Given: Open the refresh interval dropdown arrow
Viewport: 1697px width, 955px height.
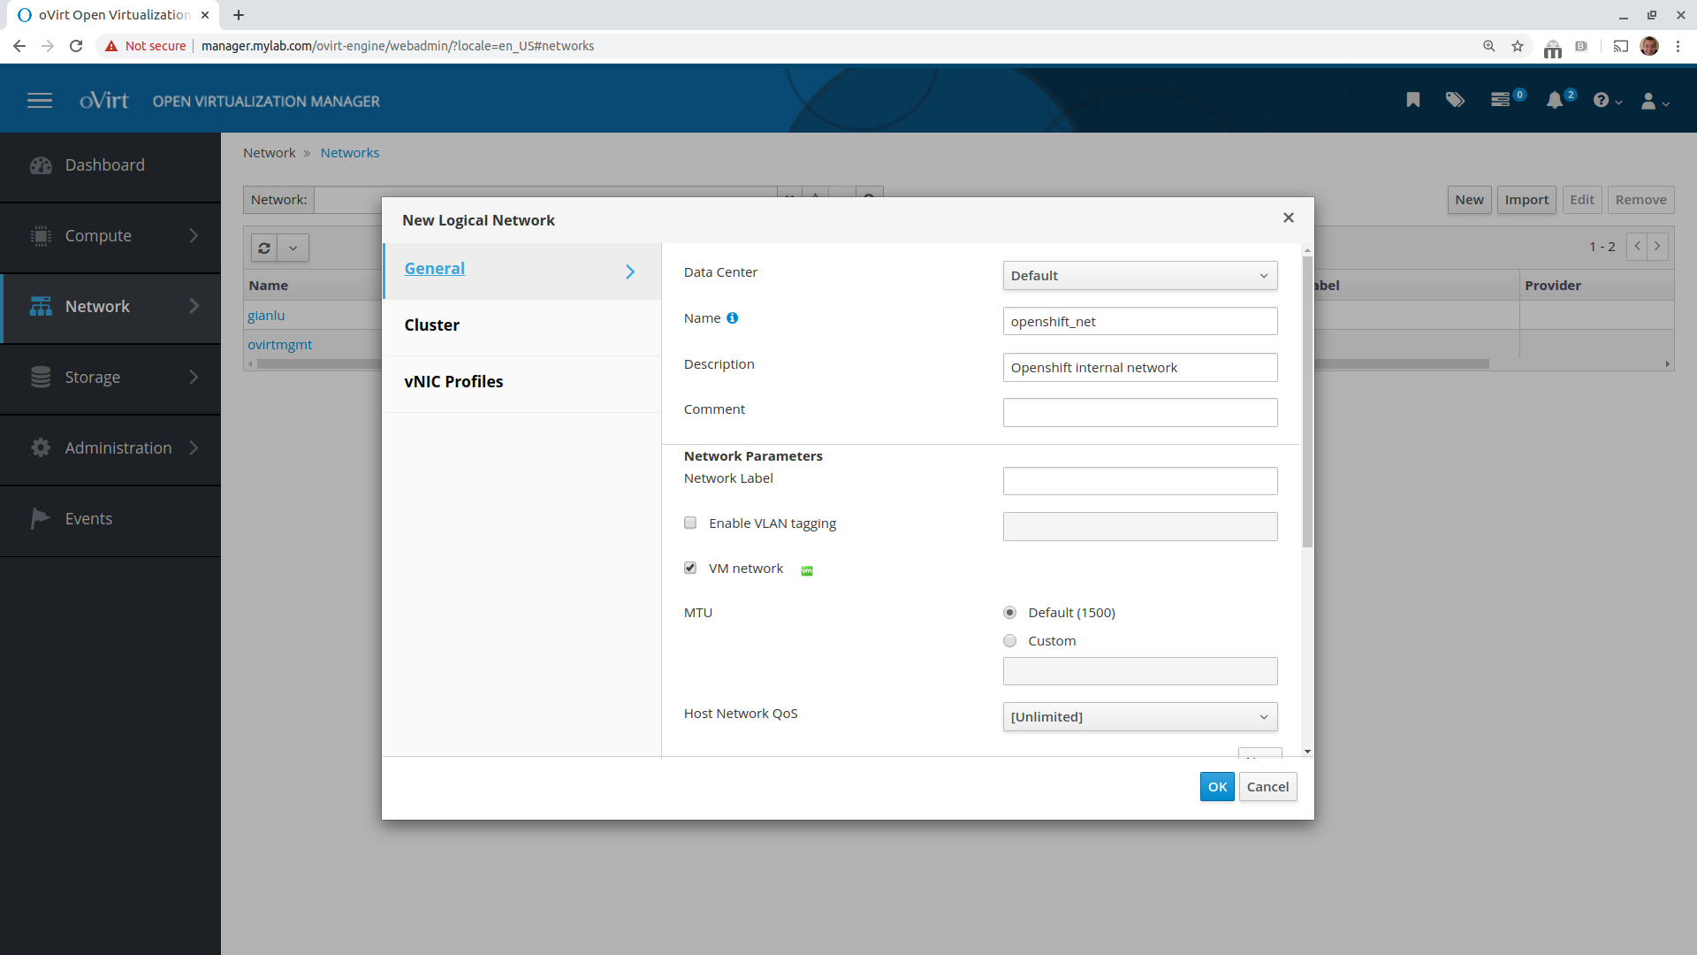Looking at the screenshot, I should tap(293, 248).
